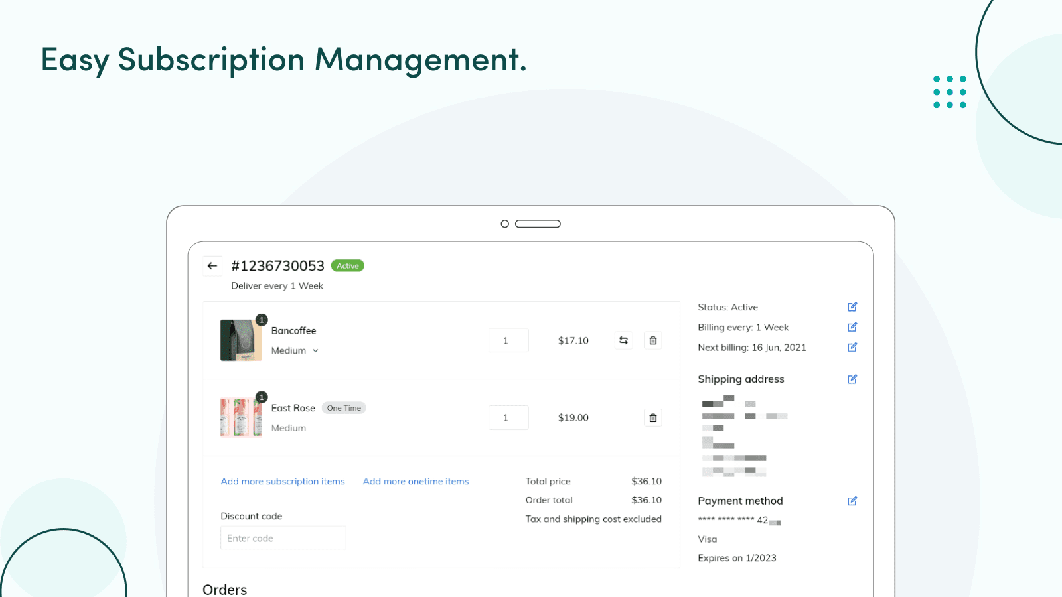The image size is (1062, 597).
Task: Edit the subscription Status
Action: pos(852,306)
